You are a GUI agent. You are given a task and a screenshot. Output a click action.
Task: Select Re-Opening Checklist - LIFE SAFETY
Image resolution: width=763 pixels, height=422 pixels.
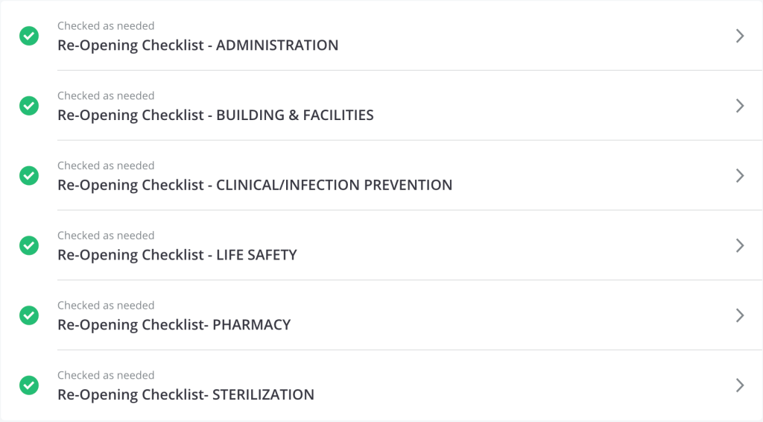click(177, 255)
